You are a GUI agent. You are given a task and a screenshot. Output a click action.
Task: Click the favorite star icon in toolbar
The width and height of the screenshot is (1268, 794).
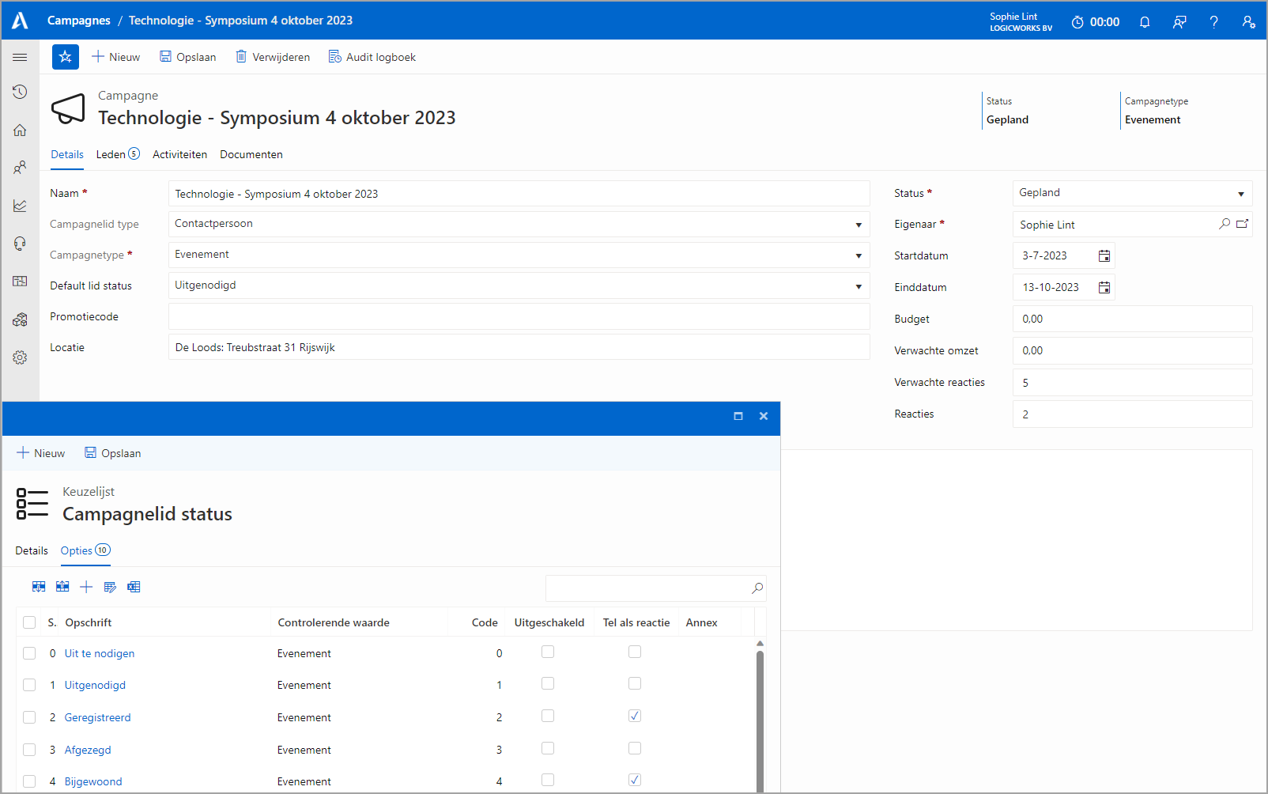66,57
